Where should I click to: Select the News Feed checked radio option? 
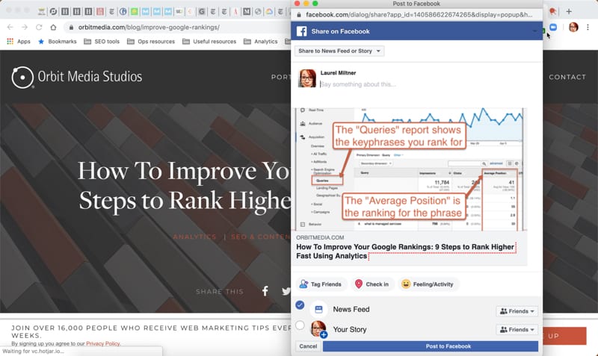click(300, 305)
